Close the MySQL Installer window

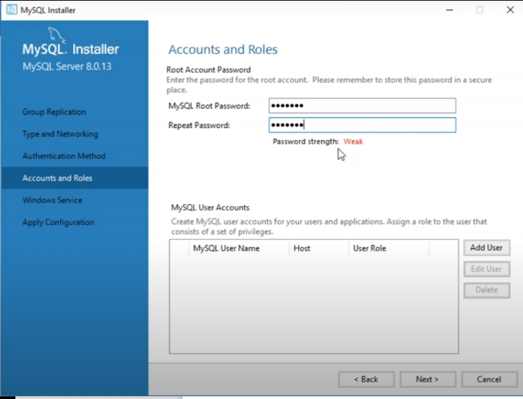[x=510, y=10]
